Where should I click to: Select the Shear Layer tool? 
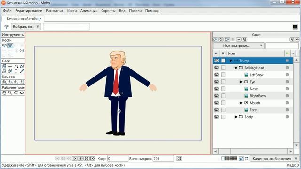[4, 71]
